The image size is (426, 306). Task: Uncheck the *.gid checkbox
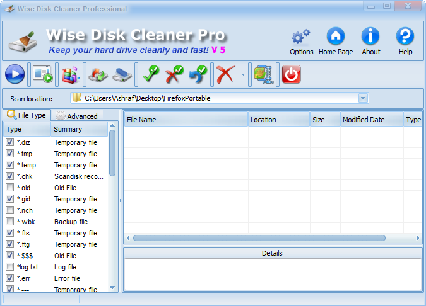(9, 199)
